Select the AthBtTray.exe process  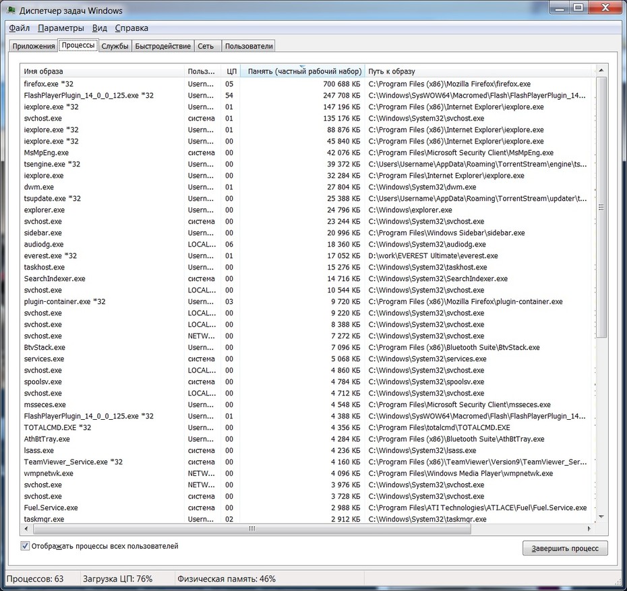point(307,439)
